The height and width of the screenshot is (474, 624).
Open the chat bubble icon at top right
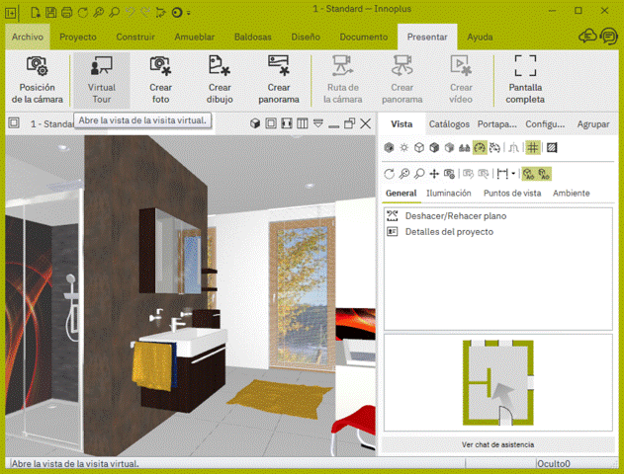click(609, 37)
